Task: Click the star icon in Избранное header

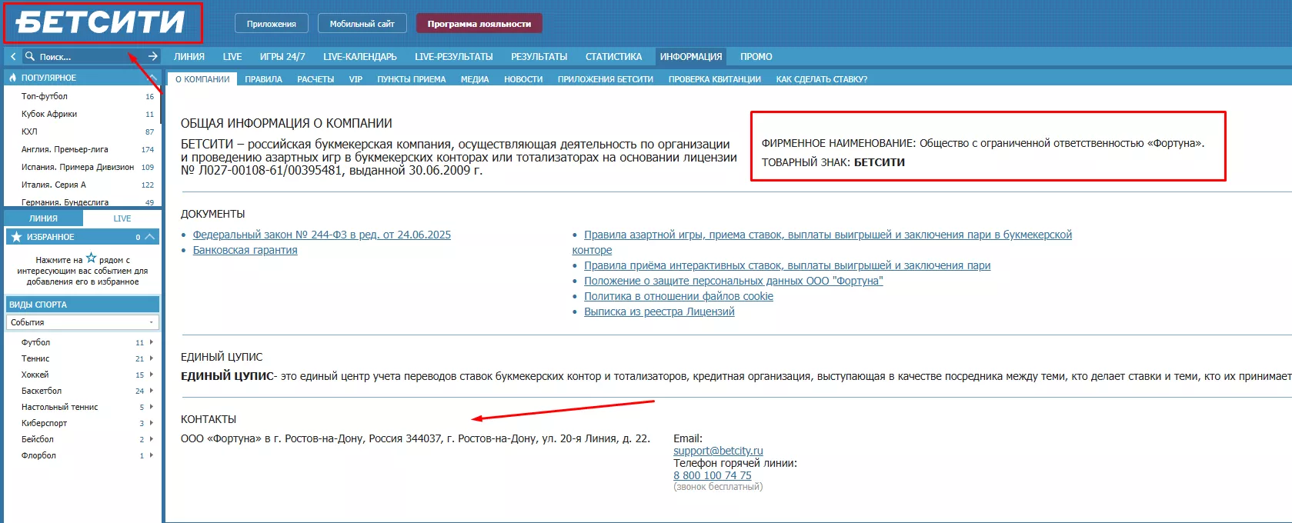Action: pyautogui.click(x=16, y=237)
